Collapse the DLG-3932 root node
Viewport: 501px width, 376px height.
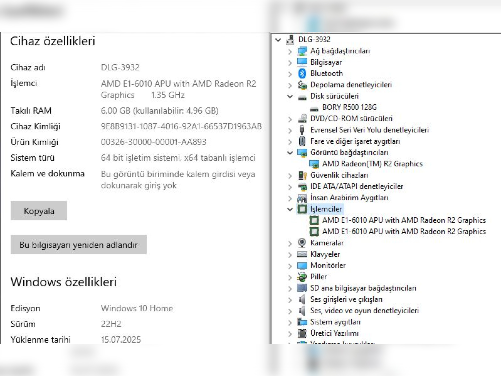pyautogui.click(x=278, y=40)
